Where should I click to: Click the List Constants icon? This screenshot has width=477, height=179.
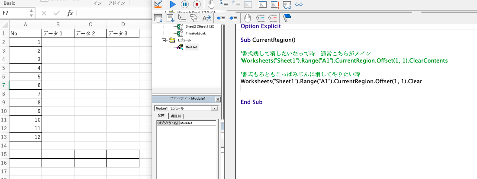171,18
